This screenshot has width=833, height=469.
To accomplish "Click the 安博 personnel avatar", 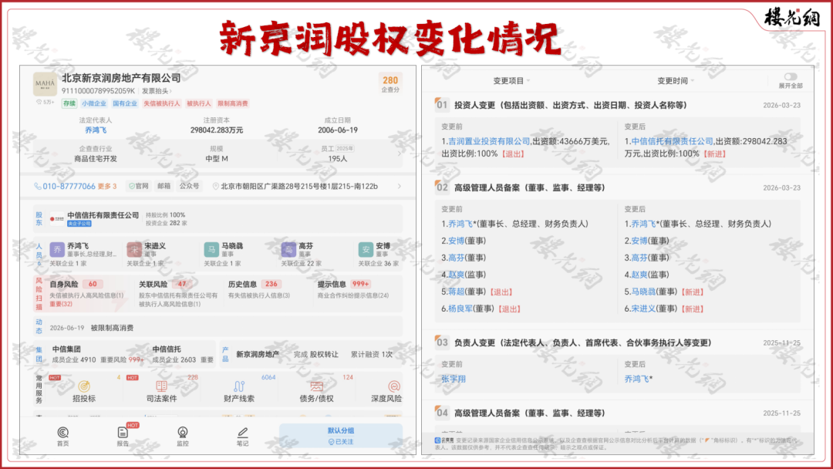I will click(366, 249).
